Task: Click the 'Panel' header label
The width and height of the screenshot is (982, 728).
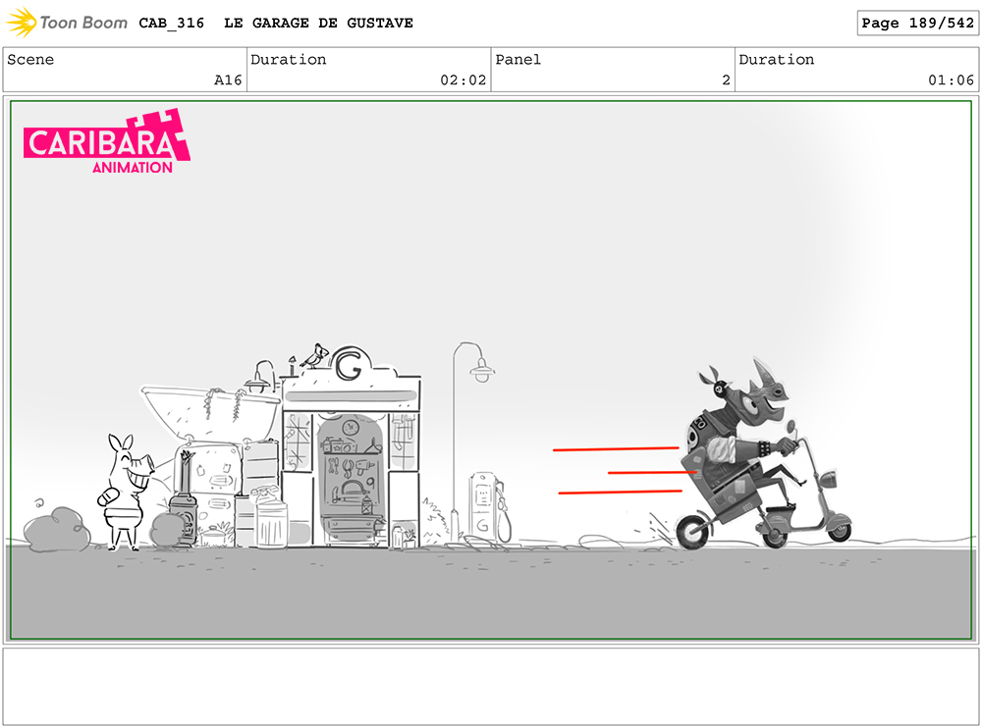Action: pyautogui.click(x=518, y=60)
